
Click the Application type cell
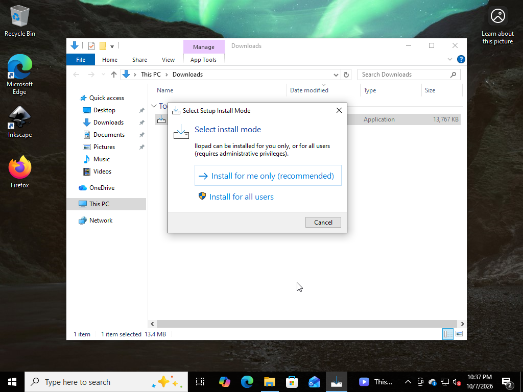click(x=379, y=119)
